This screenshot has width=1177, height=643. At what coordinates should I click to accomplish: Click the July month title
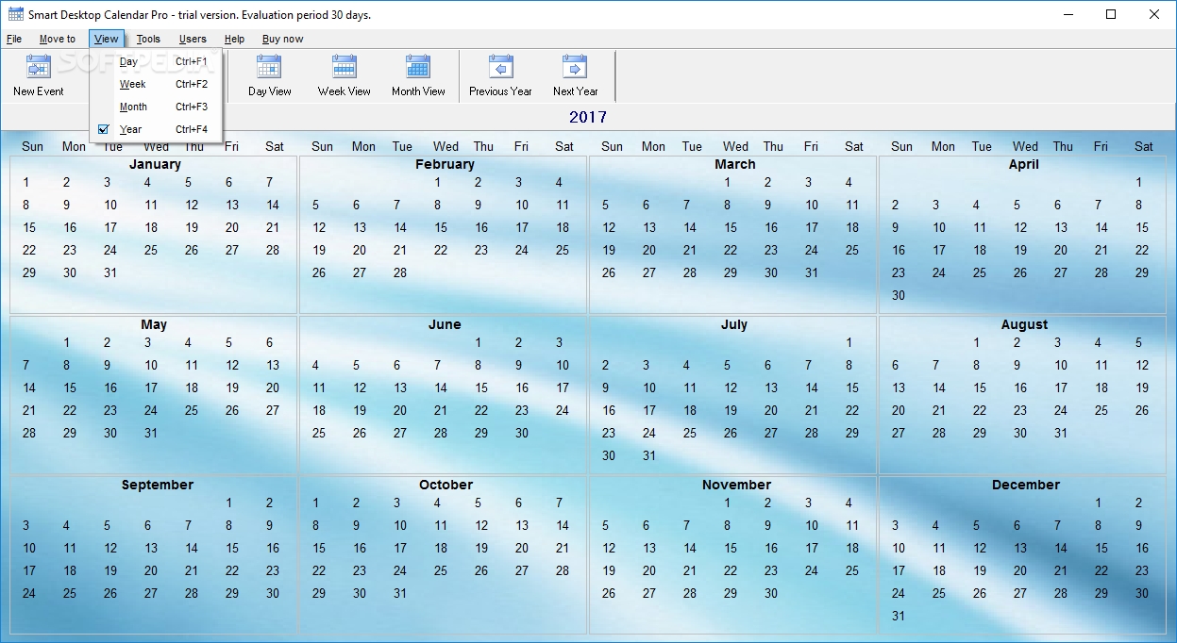(734, 324)
